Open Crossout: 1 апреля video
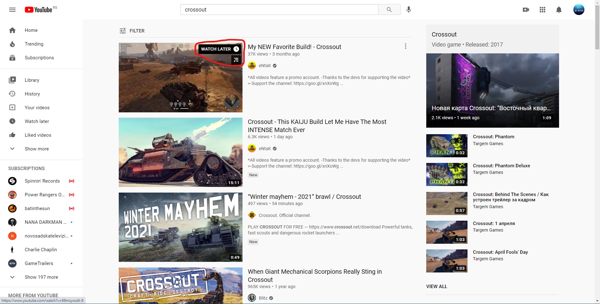 494,223
